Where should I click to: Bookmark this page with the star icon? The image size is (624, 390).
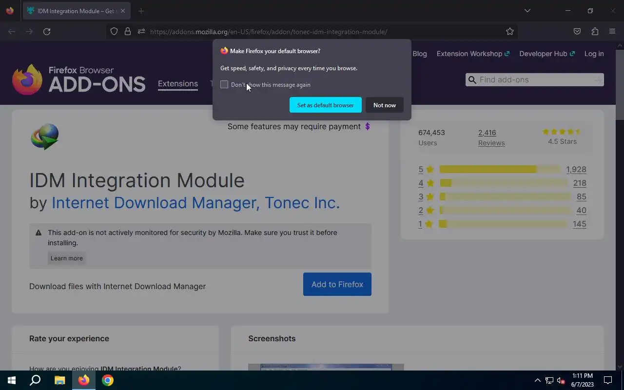510,31
